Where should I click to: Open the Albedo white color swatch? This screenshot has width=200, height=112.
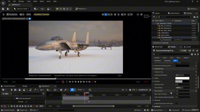coord(182,78)
